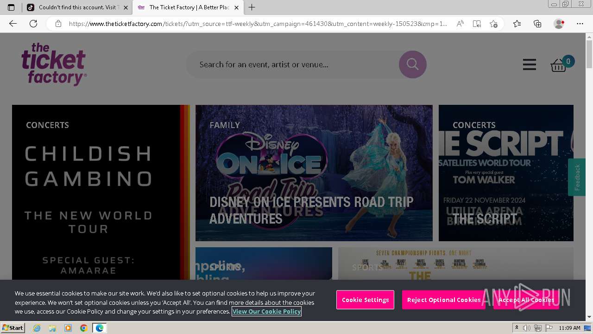Open the browser profile avatar
This screenshot has width=593, height=334.
tap(559, 24)
